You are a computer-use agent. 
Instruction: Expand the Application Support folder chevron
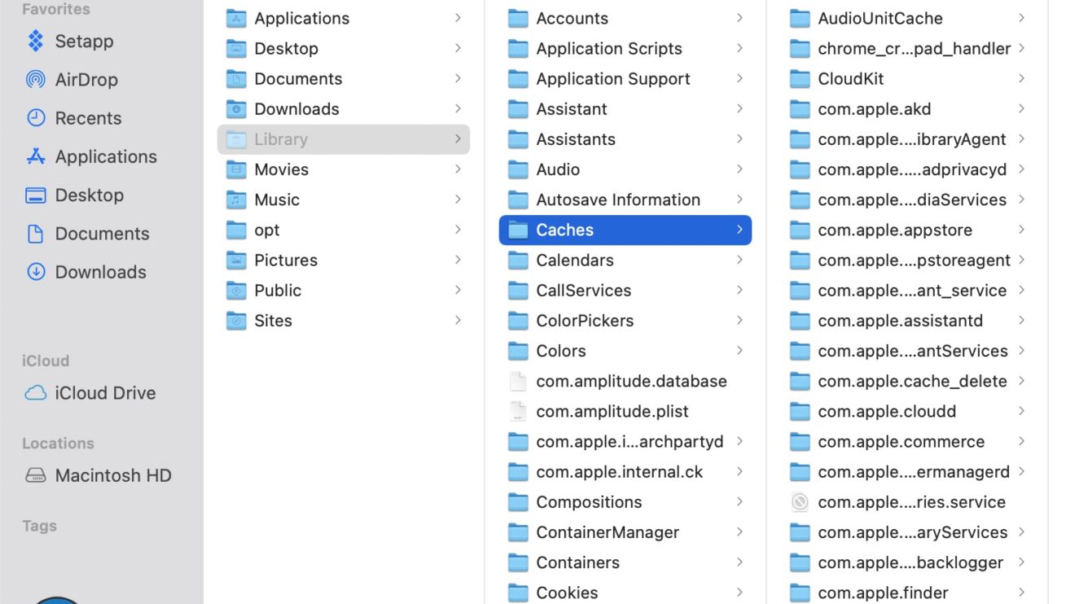[x=739, y=79]
